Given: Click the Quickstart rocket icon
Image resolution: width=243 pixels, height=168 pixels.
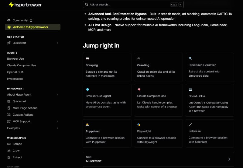Looking at the screenshot, I should [x=9, y=43].
